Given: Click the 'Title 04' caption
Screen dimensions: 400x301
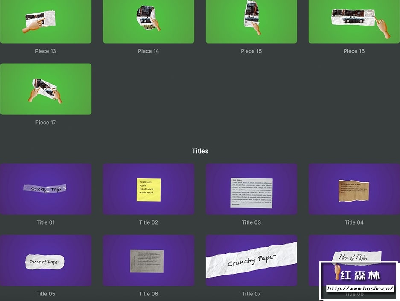Looking at the screenshot, I should tap(354, 222).
